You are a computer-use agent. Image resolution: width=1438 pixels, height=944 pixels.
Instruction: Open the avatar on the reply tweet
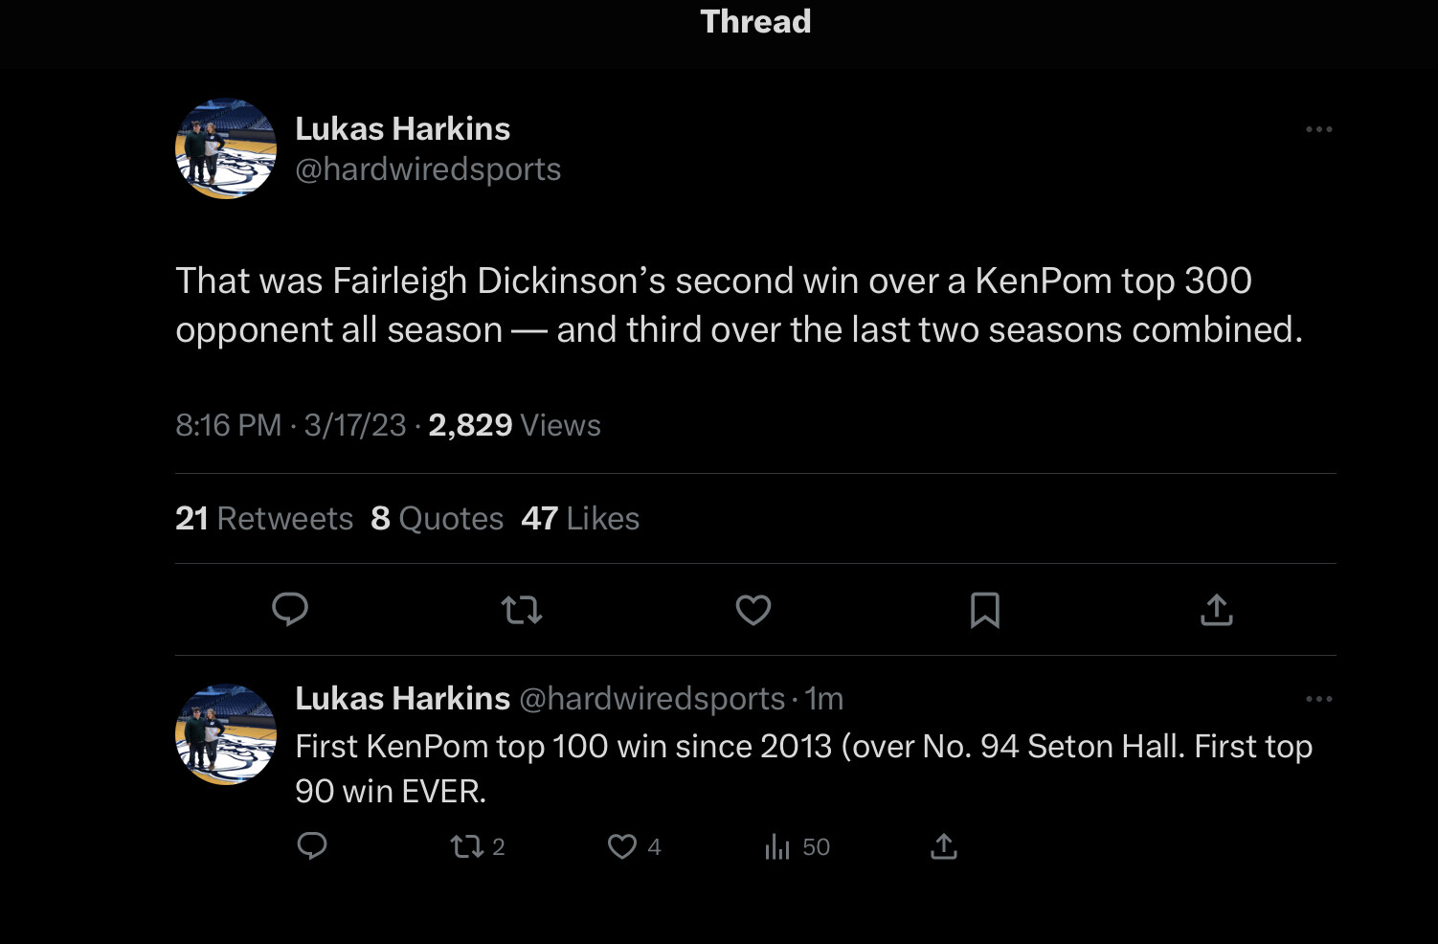point(226,734)
